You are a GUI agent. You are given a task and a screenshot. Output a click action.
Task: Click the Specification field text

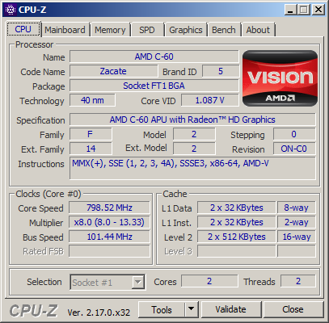[192, 120]
